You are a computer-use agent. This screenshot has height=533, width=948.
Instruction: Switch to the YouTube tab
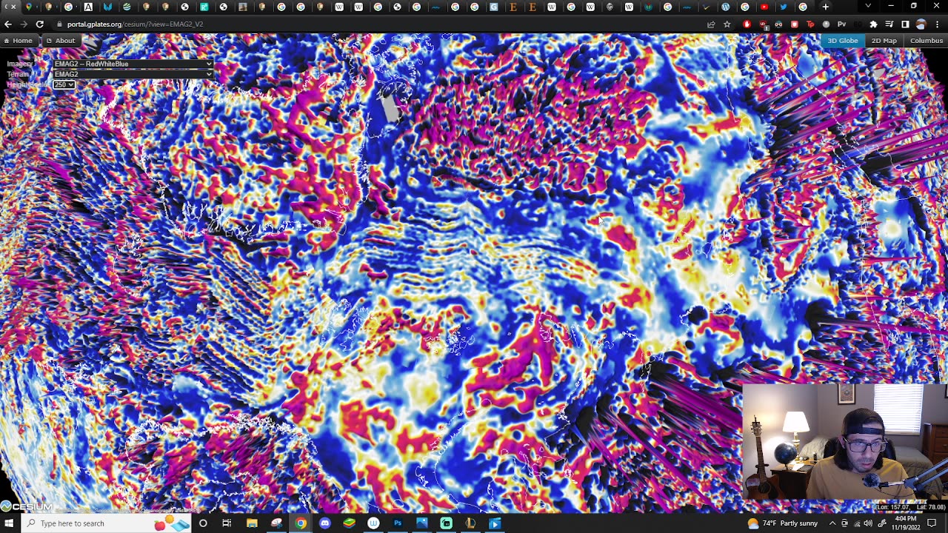764,7
